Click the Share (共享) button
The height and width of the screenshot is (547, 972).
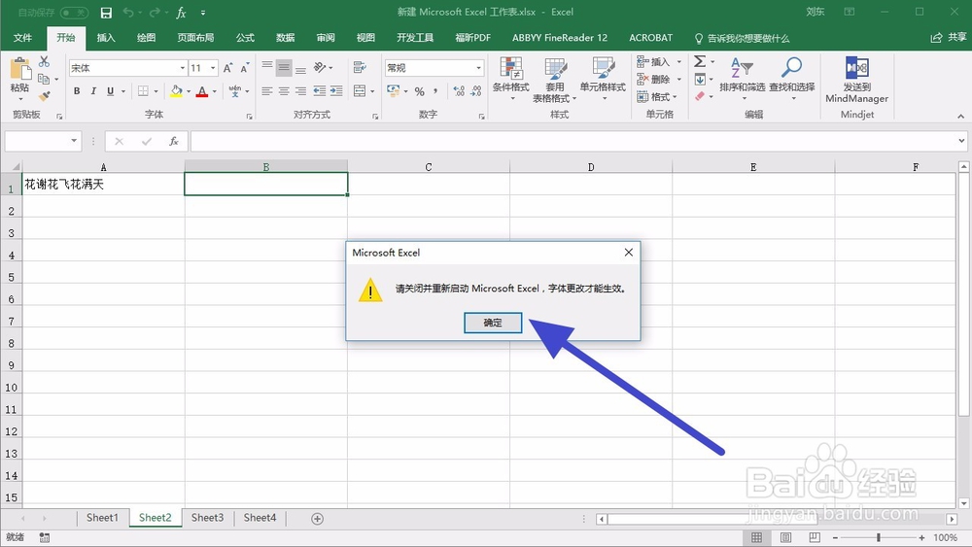tap(949, 38)
